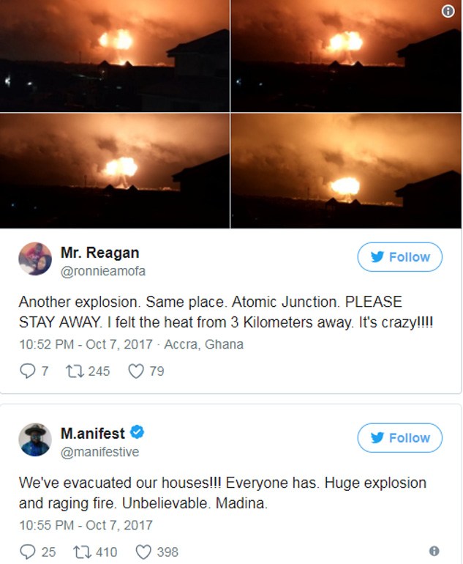Click the Accra, Ghana location link

[203, 344]
